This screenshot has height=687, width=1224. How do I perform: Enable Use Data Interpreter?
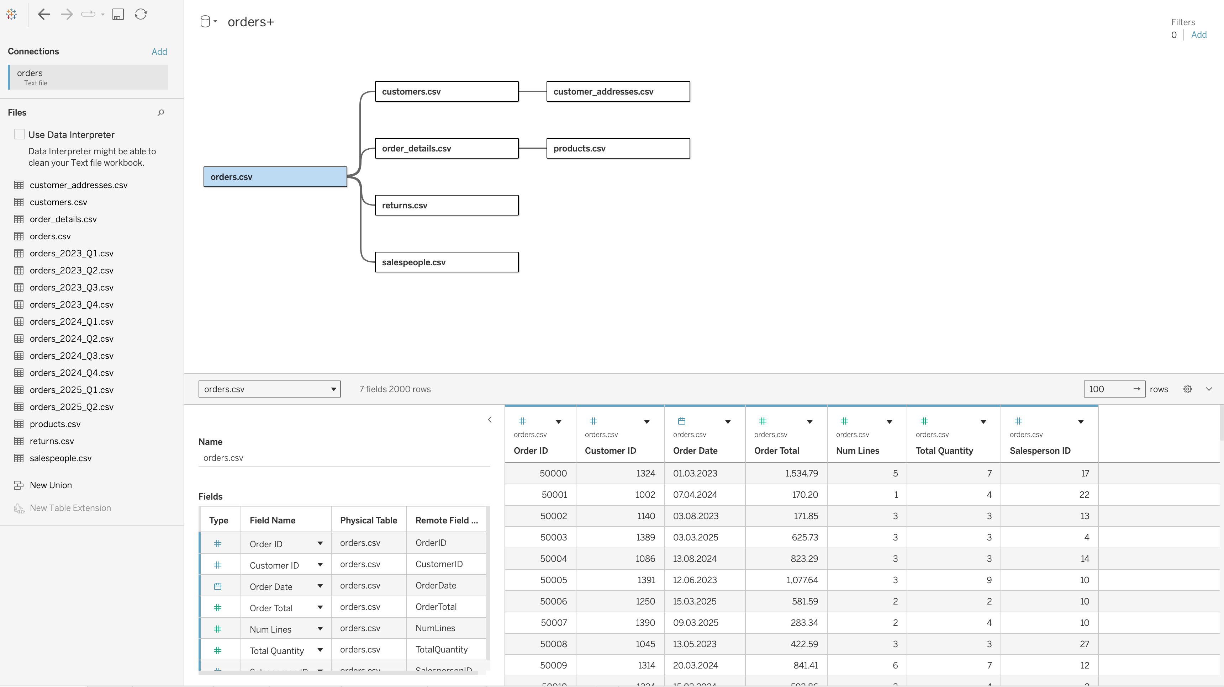tap(20, 134)
